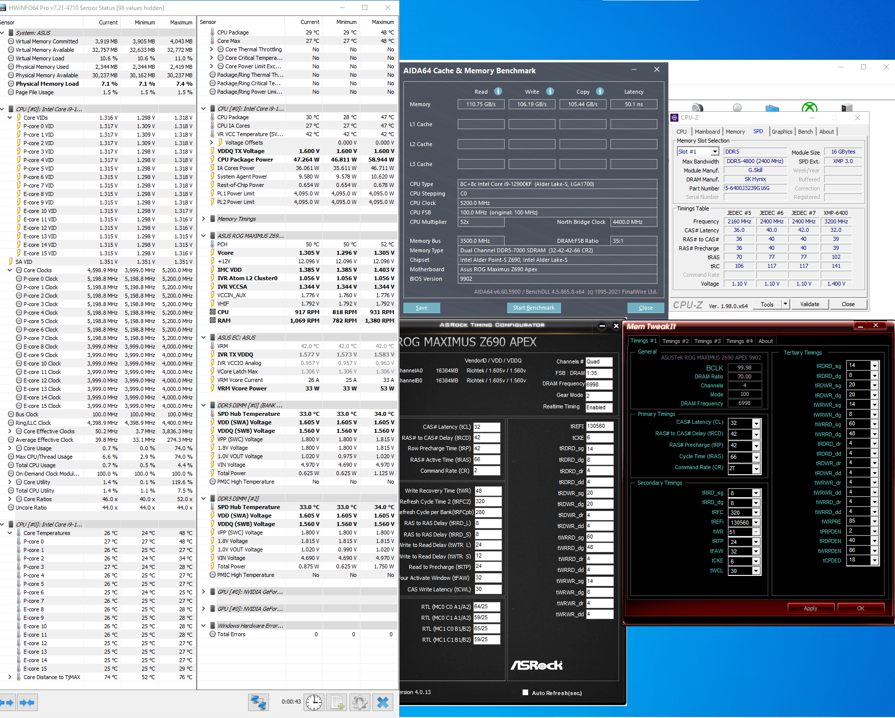Switch to the Mainboard tab in CPU-Z

(707, 132)
